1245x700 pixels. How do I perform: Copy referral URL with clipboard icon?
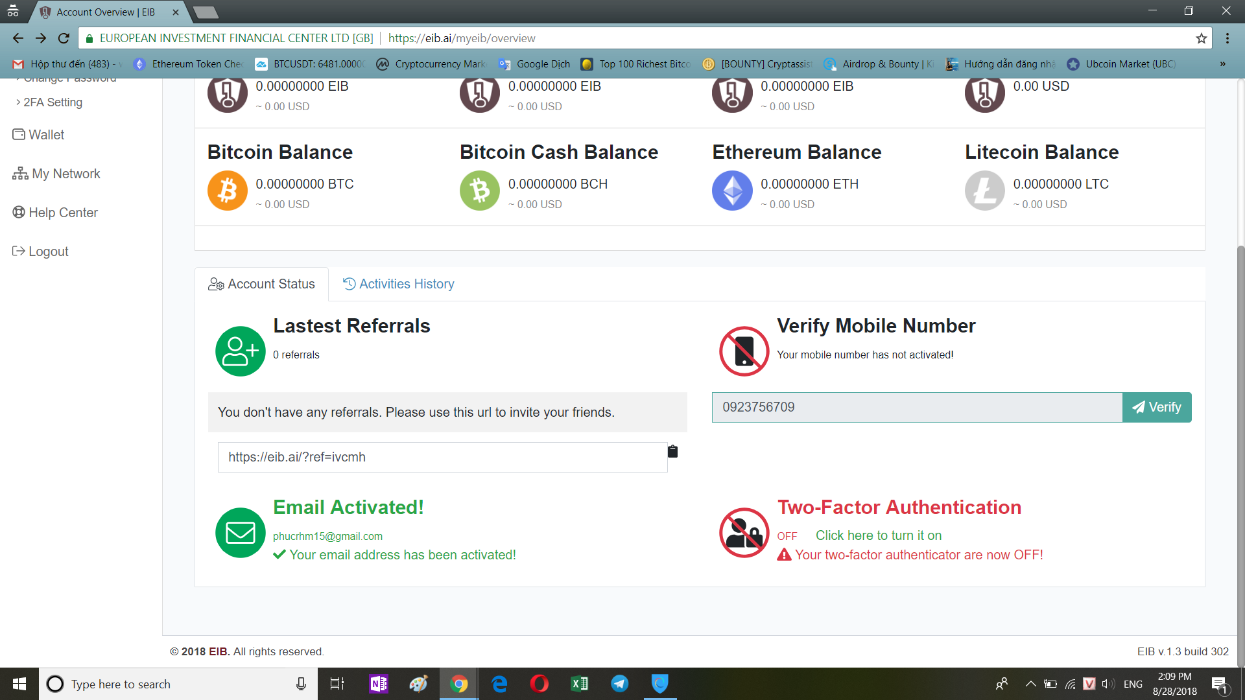pos(672,452)
